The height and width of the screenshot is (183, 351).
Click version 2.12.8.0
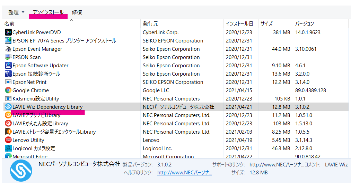[x=304, y=148]
